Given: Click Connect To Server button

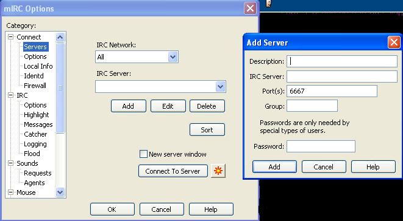Looking at the screenshot, I should click(173, 171).
